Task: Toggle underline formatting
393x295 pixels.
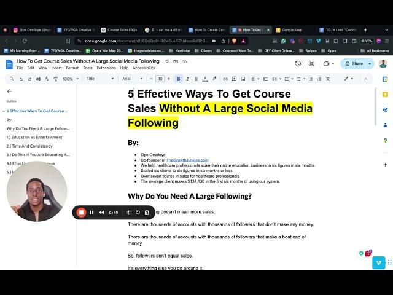Action: coord(196,79)
